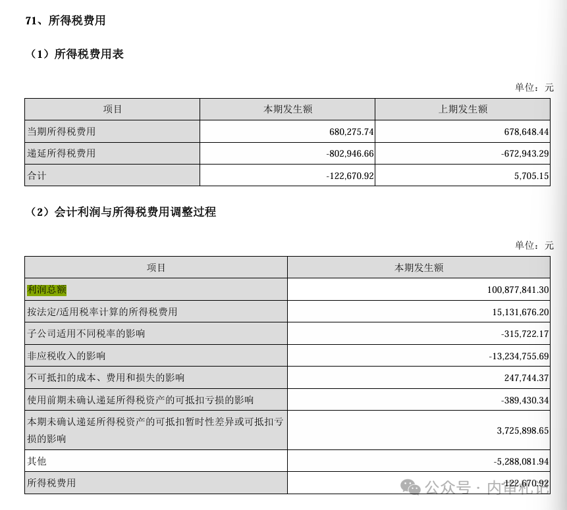This screenshot has height=510, width=567.
Task: Click the value "680,275.74"
Action: tap(352, 132)
